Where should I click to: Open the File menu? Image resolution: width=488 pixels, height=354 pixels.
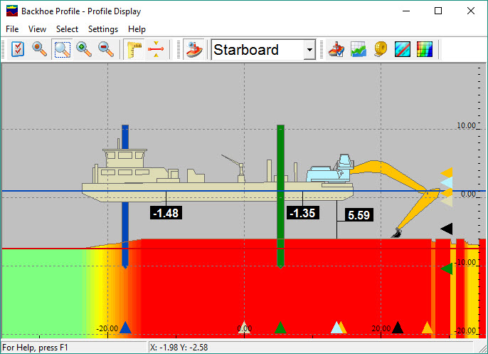point(12,29)
